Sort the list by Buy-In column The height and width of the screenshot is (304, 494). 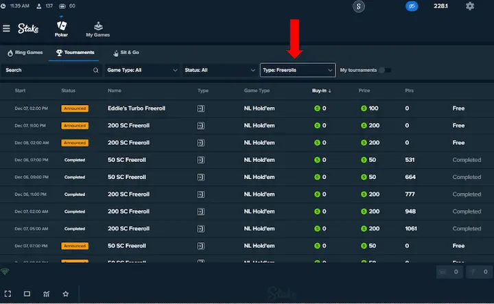click(x=322, y=91)
